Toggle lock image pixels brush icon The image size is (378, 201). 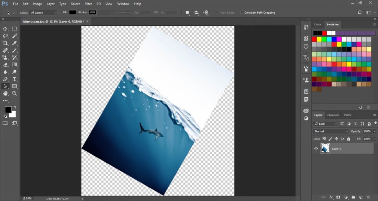[x=330, y=139]
